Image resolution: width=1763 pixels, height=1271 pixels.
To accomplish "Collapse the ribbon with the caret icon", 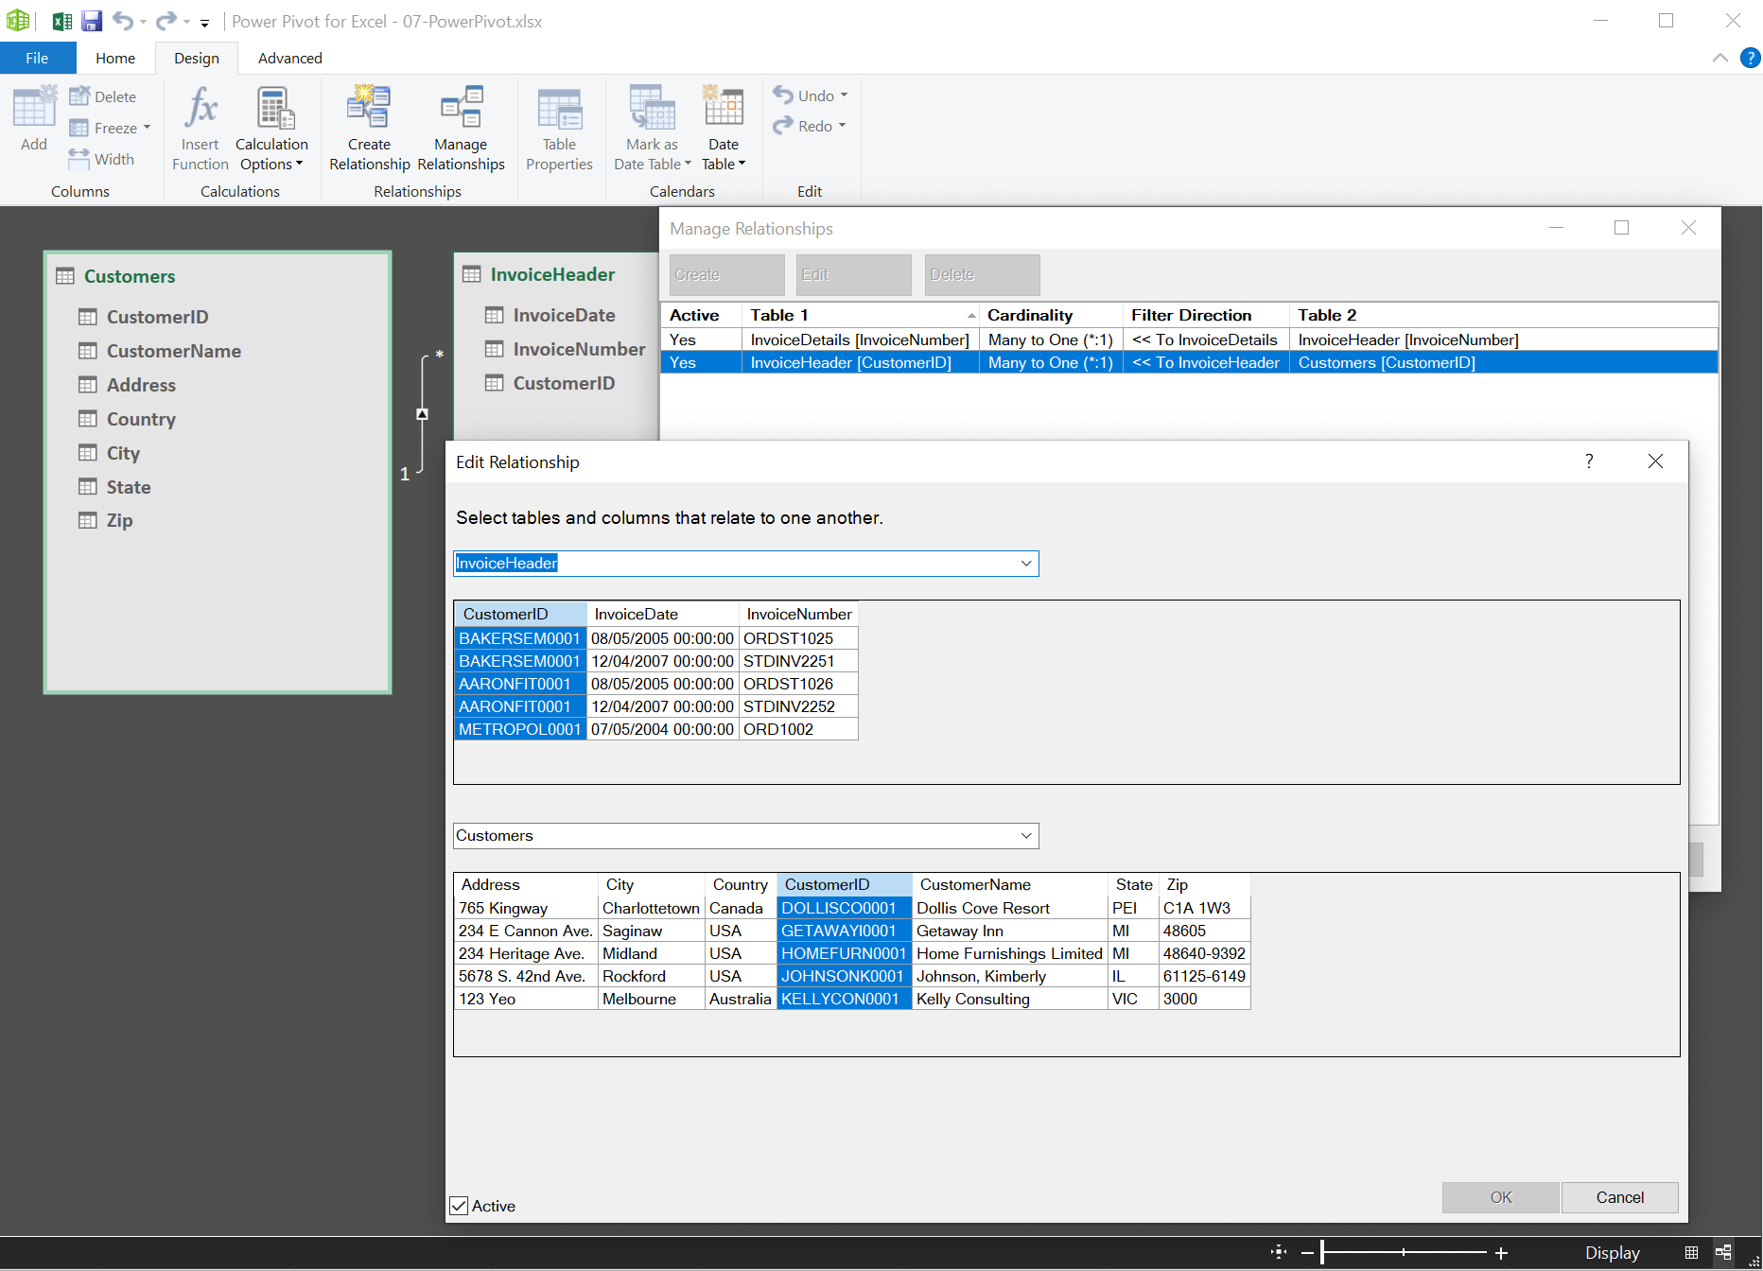I will pyautogui.click(x=1720, y=58).
